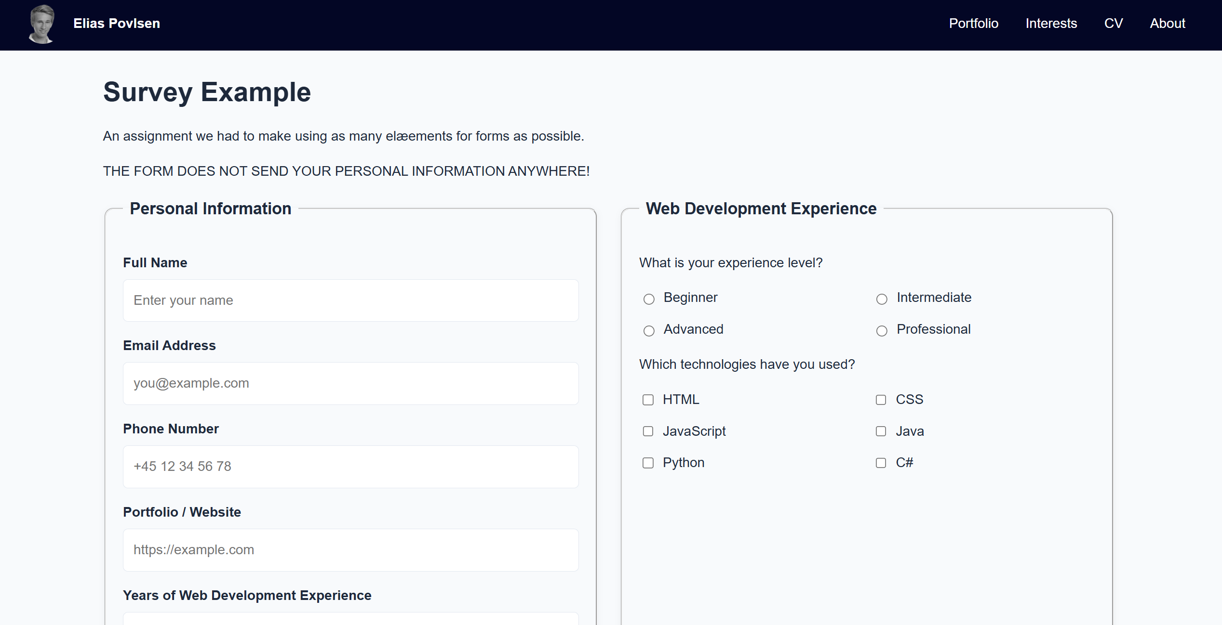Focus the Phone Number input
This screenshot has height=625, width=1222.
[x=350, y=467]
